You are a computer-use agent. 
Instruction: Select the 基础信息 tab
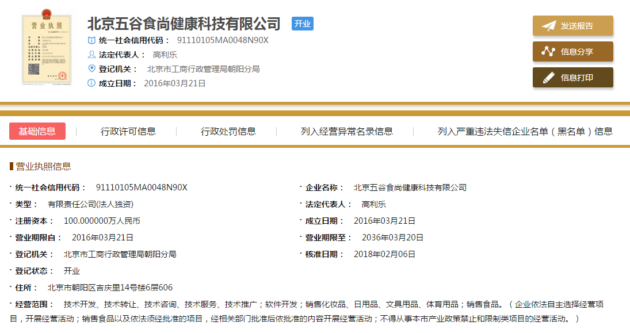click(x=37, y=131)
